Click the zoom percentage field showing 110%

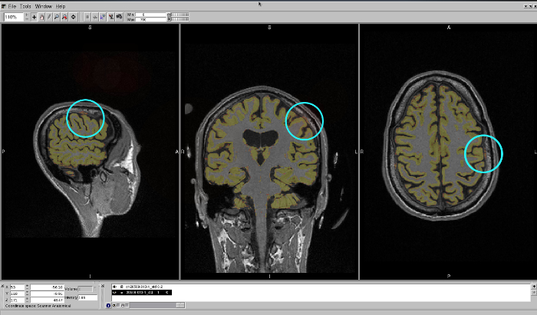[14, 17]
